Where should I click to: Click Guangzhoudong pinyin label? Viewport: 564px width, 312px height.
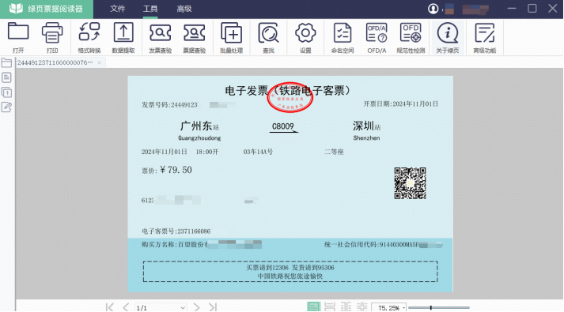tap(199, 138)
